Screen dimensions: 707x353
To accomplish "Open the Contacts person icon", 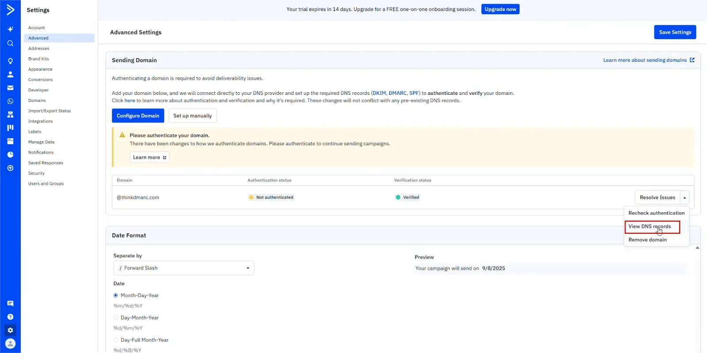I will [10, 74].
